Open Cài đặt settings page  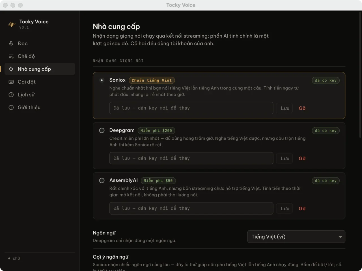[x=40, y=82]
